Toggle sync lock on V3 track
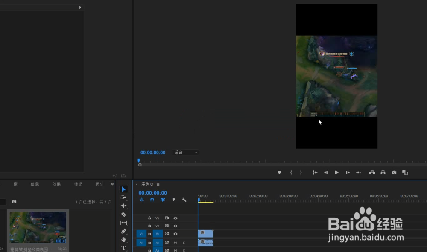Screen dimensions: 427x252 point(167,218)
